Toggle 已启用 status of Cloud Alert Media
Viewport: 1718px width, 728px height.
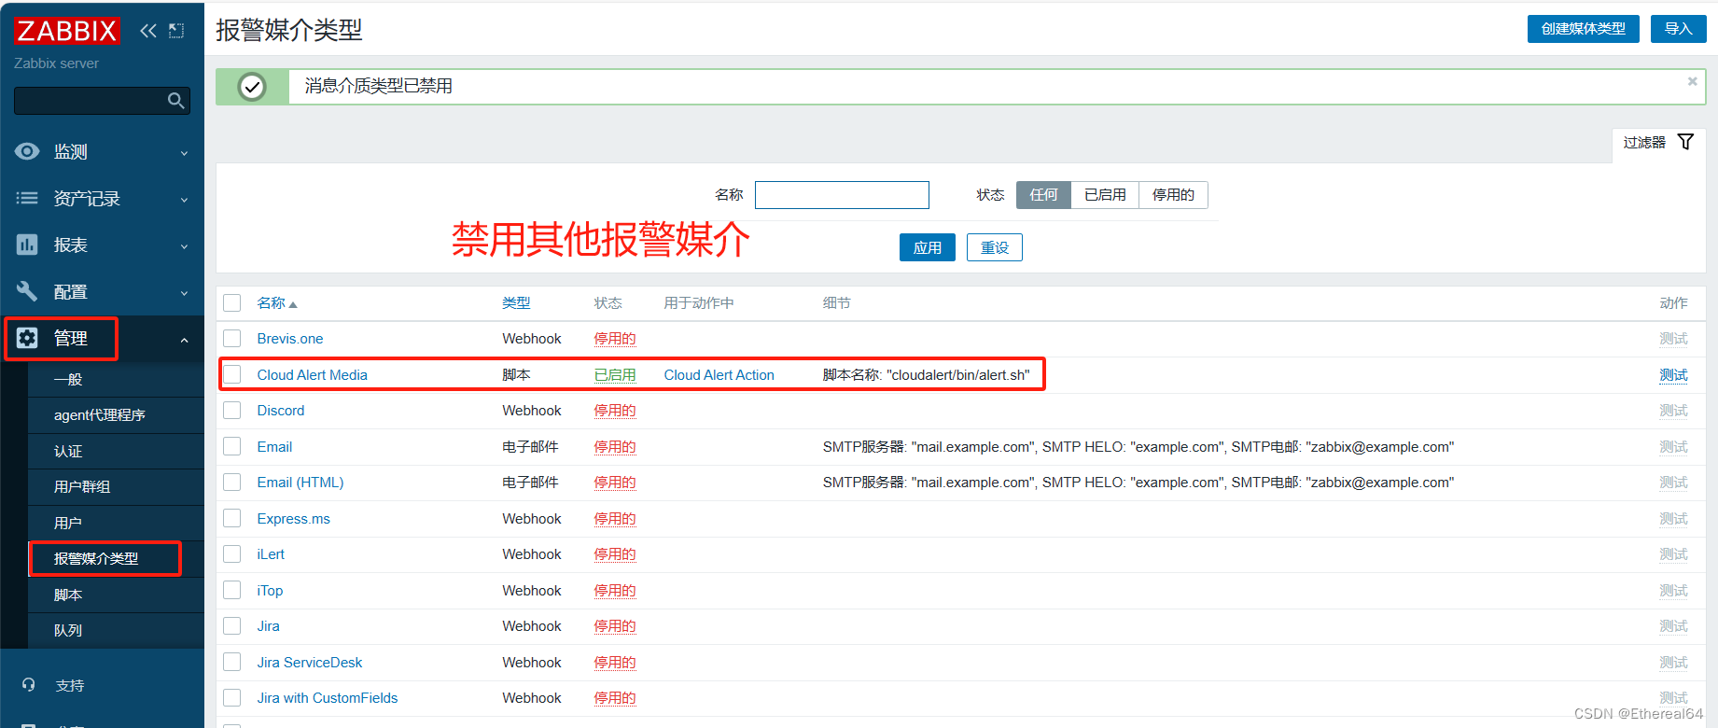point(615,374)
